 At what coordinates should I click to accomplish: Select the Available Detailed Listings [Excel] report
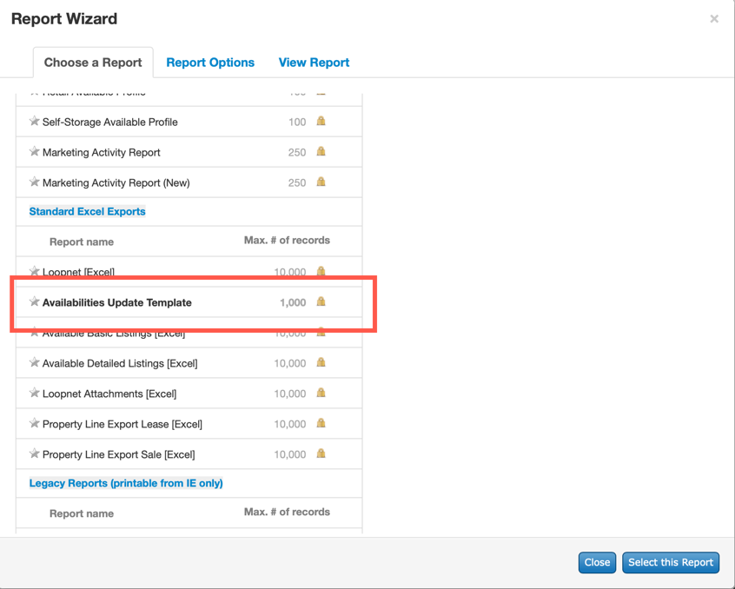click(x=120, y=363)
